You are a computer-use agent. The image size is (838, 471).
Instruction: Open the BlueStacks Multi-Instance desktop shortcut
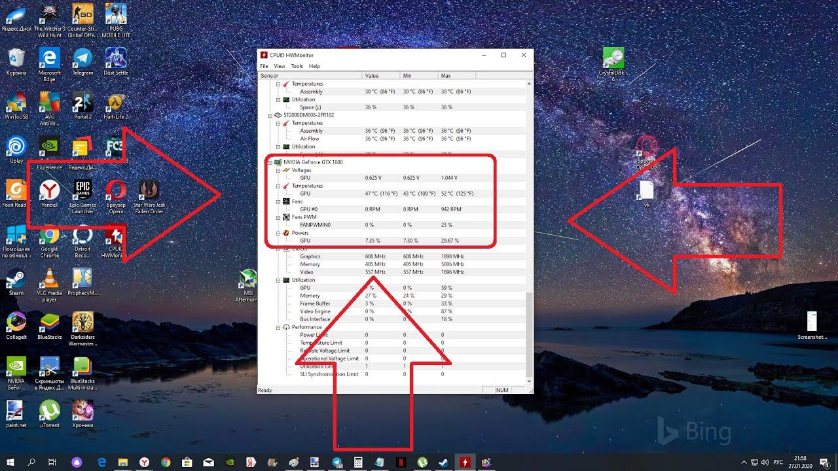(82, 374)
